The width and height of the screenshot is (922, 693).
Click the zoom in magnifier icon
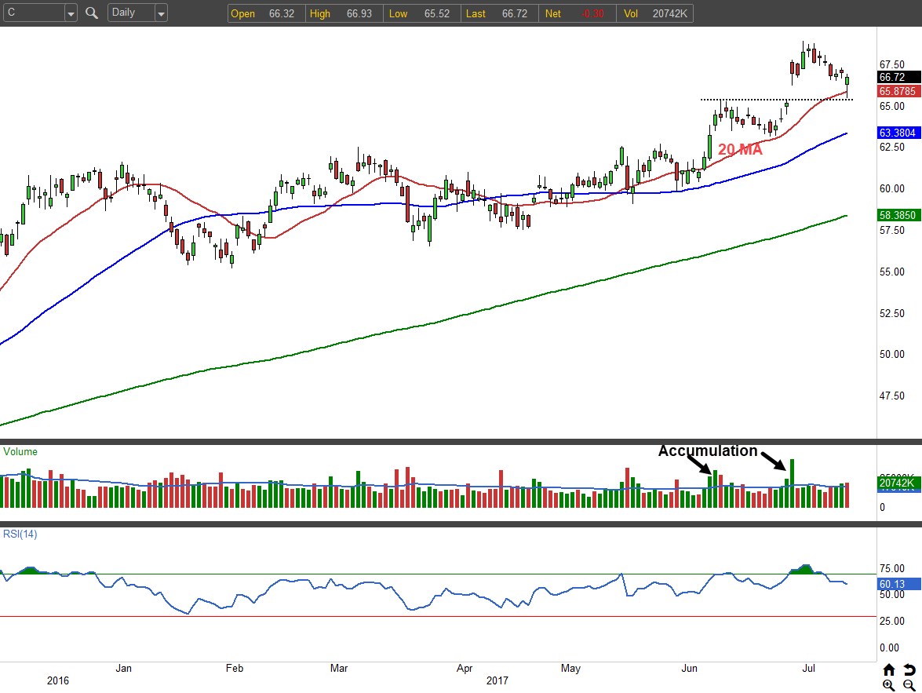pos(889,685)
